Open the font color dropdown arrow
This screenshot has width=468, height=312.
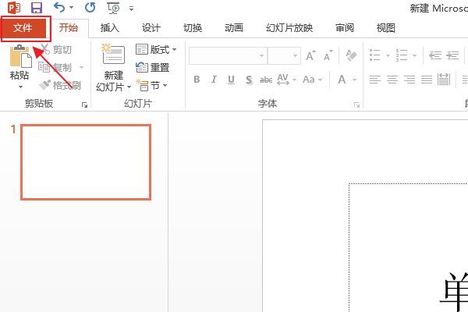click(x=355, y=80)
